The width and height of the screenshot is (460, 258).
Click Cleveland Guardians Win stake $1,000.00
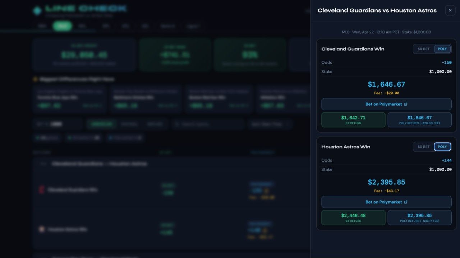440,72
